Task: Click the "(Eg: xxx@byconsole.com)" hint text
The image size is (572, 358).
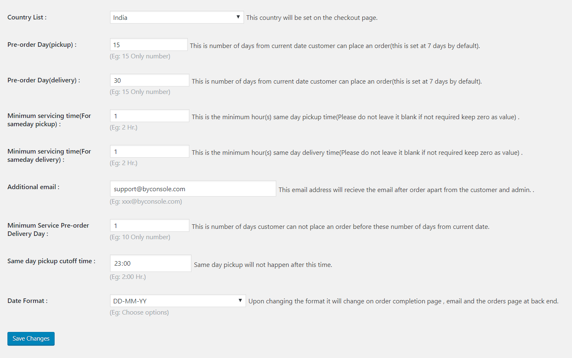Action: click(x=146, y=202)
